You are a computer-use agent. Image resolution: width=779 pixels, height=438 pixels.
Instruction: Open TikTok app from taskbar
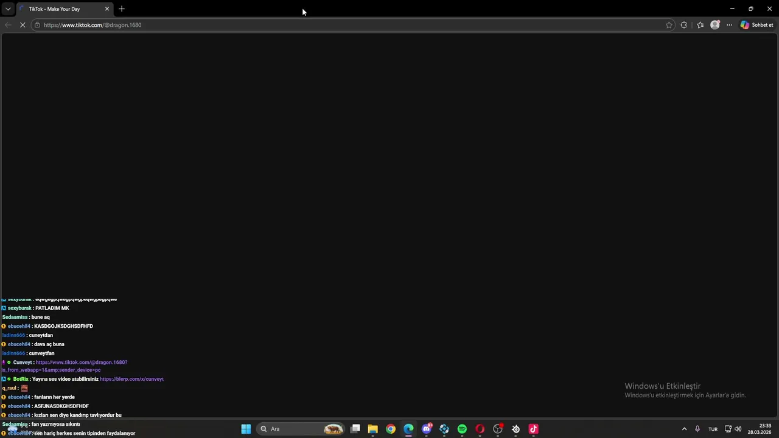533,429
